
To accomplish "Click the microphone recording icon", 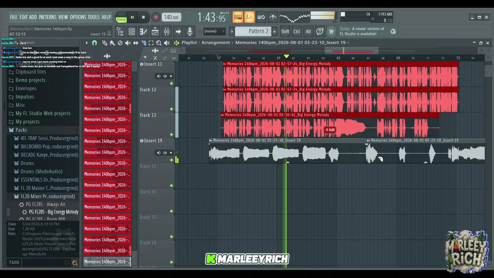I will click(189, 32).
